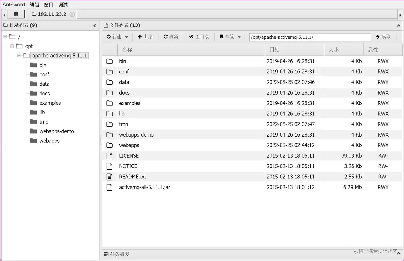Click the 2022-08-25 02:44:12 date cell
This screenshot has height=261, width=404.
(291, 145)
